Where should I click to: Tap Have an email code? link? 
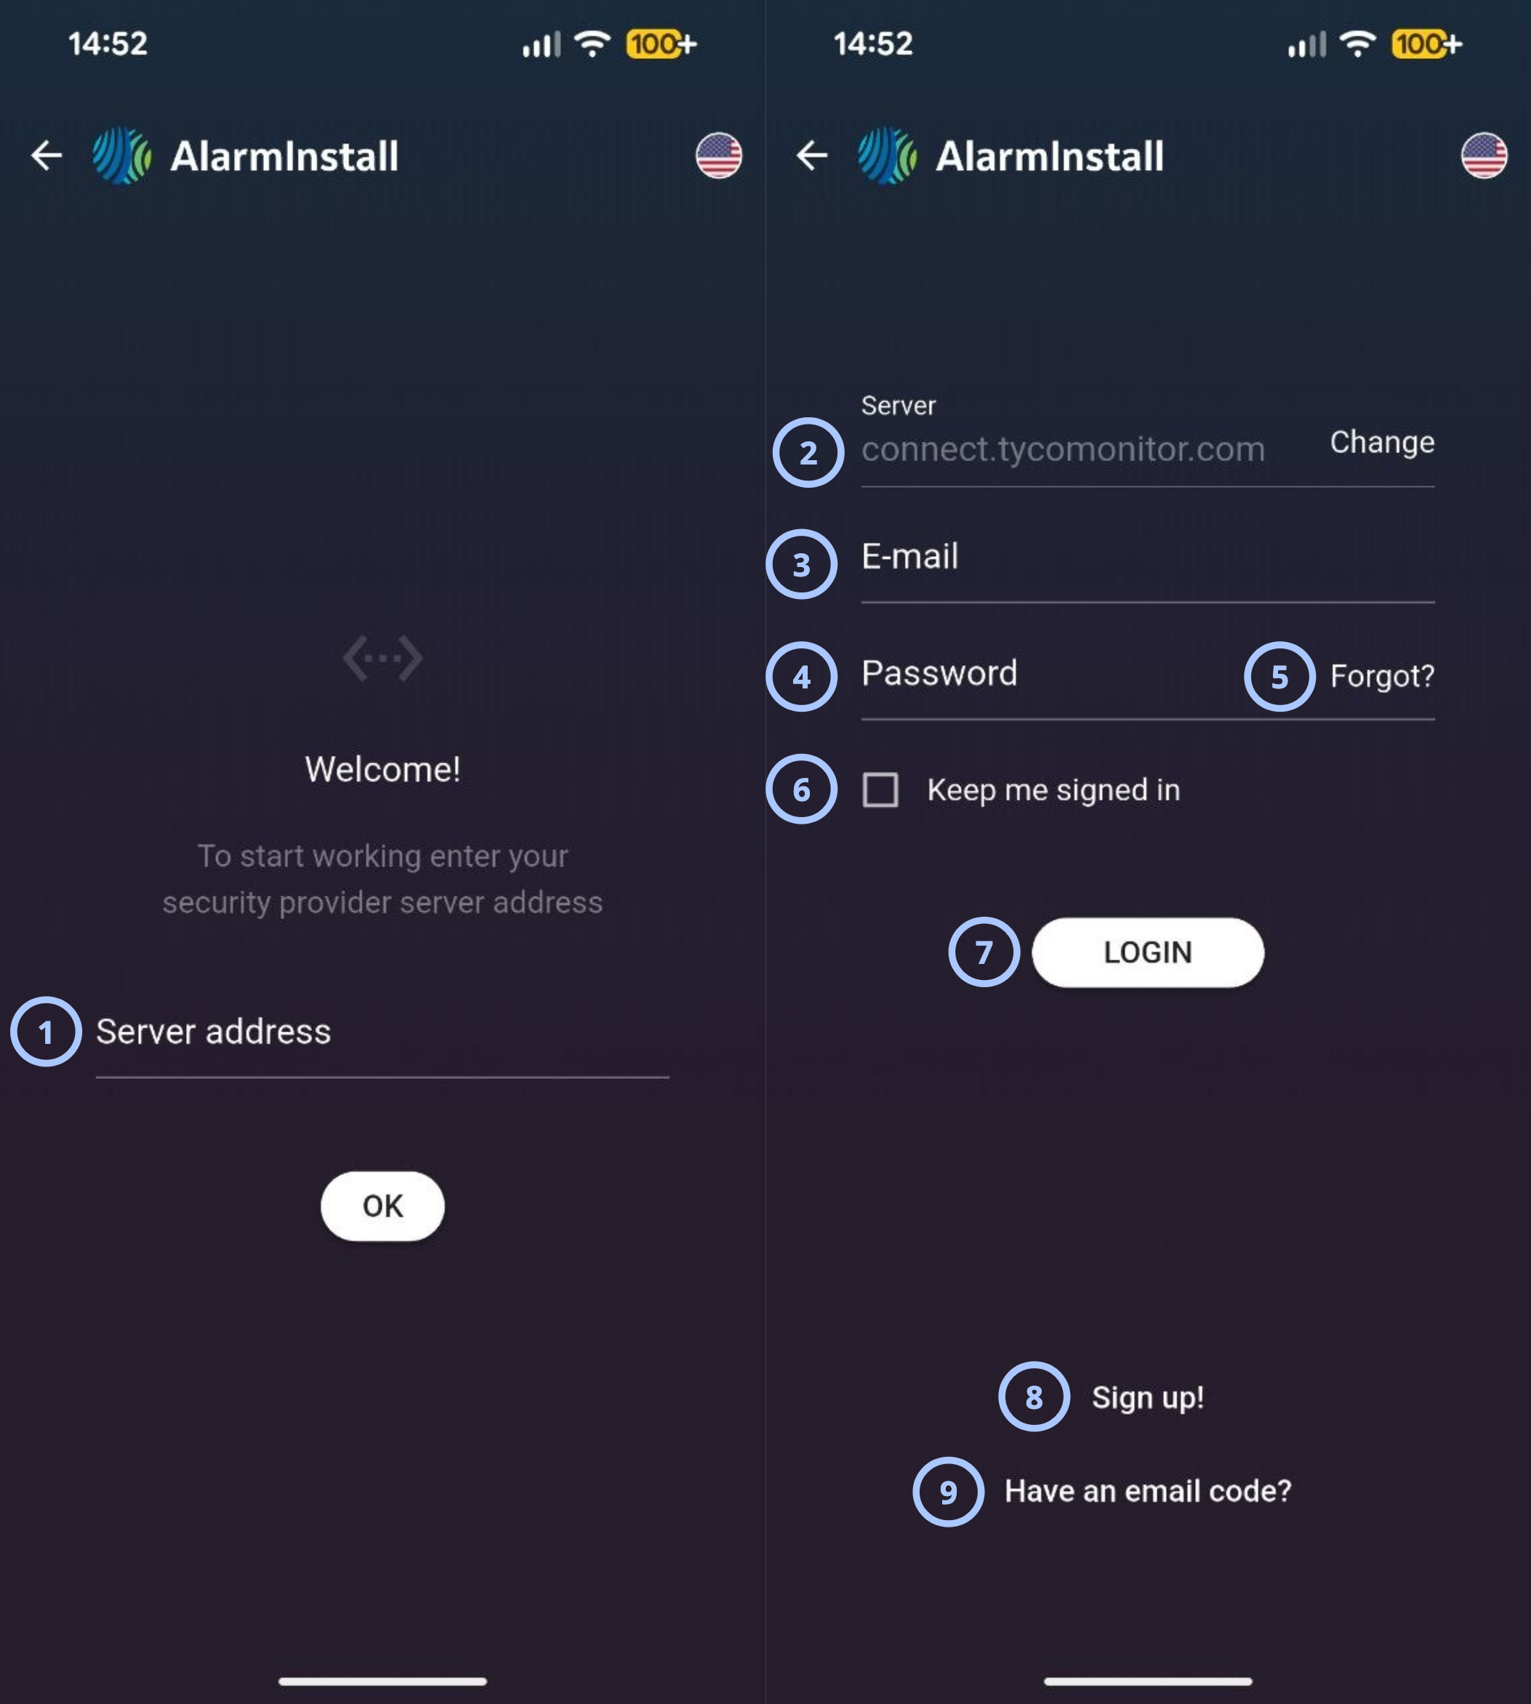[1147, 1491]
